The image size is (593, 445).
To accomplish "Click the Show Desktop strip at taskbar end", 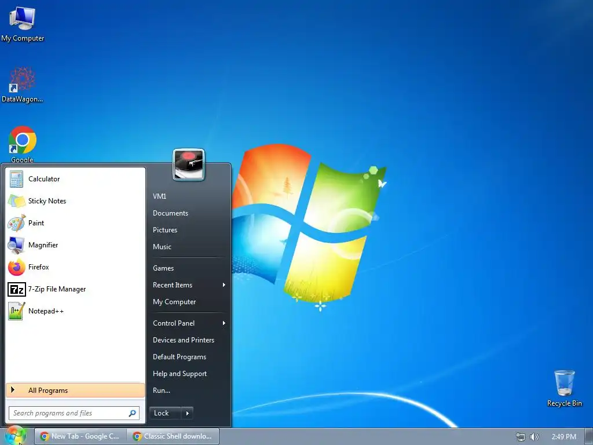I will click(x=588, y=437).
